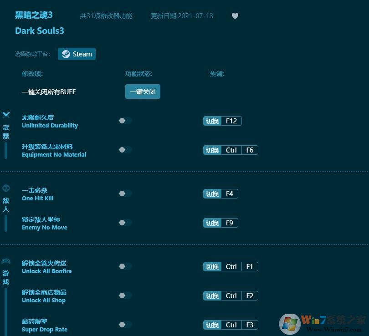
Task: Click 切换 for Unlock All Bonfire
Action: pyautogui.click(x=212, y=267)
